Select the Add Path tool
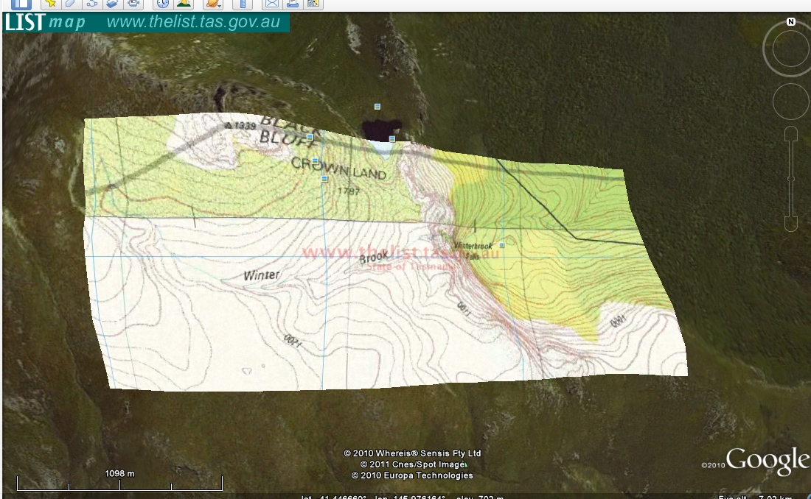 pos(91,4)
